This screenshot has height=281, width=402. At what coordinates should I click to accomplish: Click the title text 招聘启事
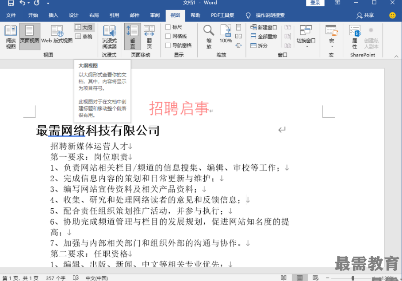coord(179,108)
